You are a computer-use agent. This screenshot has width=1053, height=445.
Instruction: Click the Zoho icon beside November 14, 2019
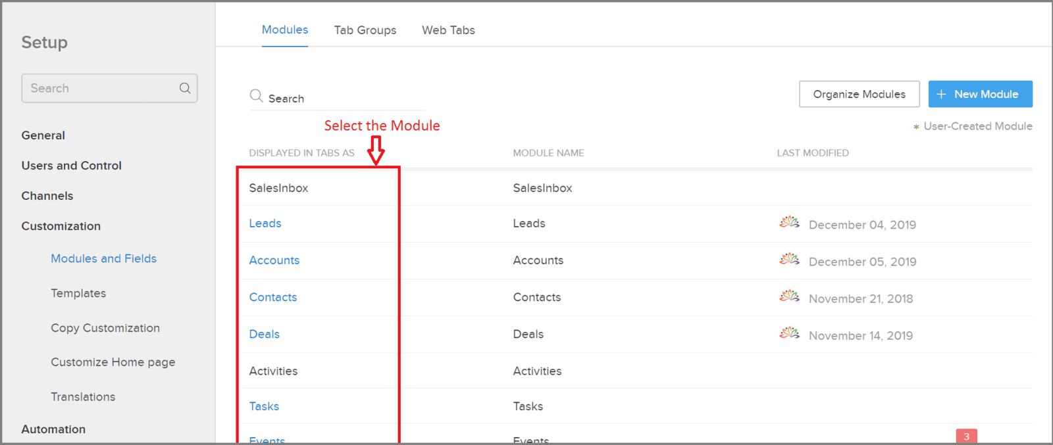point(789,333)
